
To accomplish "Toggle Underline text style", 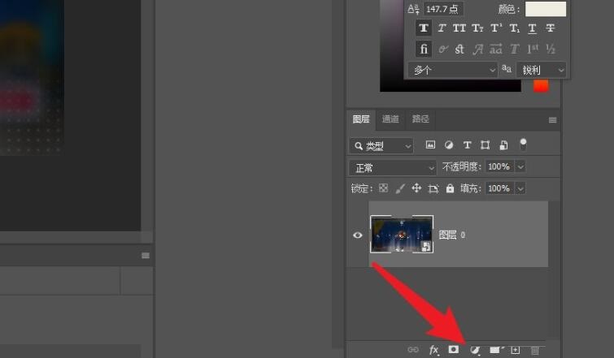I will 532,28.
